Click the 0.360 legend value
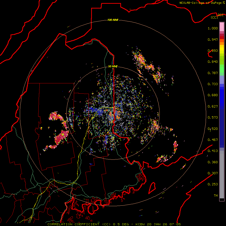The image size is (226, 226). pos(213,162)
